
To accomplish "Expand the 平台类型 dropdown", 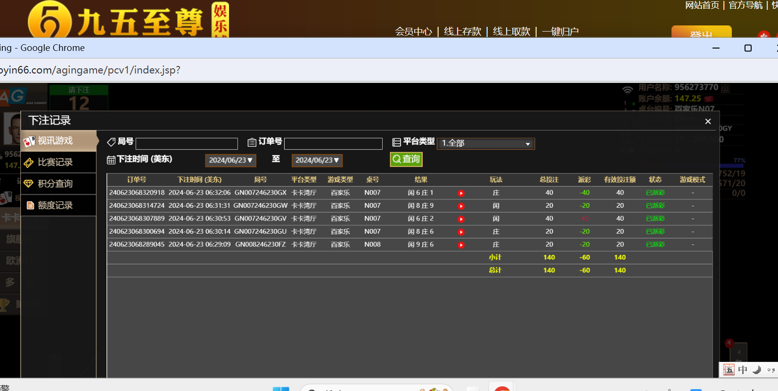I will point(486,143).
